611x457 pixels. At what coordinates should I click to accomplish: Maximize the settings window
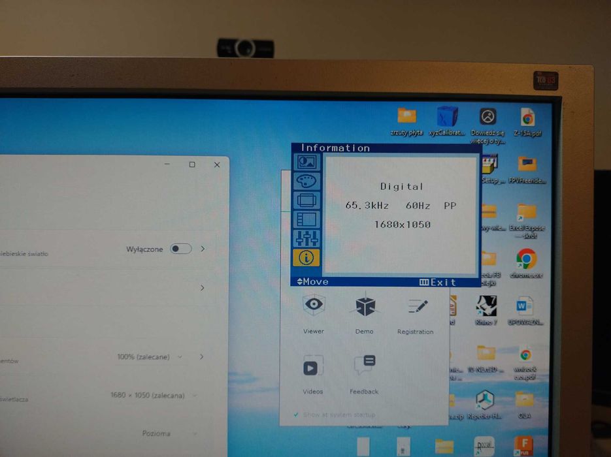click(x=192, y=165)
